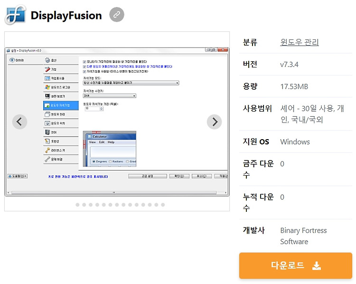Viewport: 356px width, 284px height.
Task: Click the 다운로드 download button
Action: pos(296,265)
